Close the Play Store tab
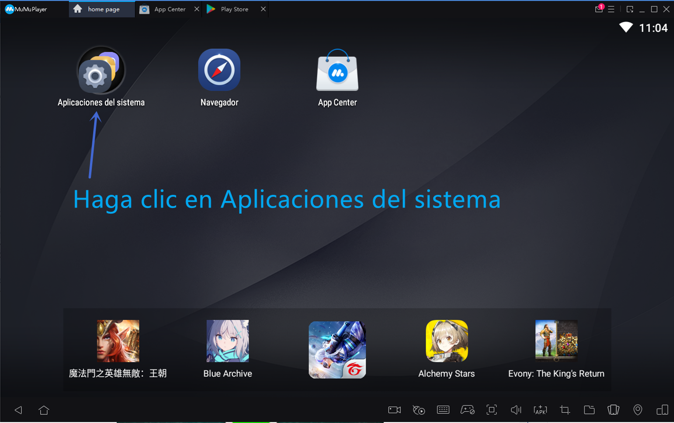The height and width of the screenshot is (423, 674). point(263,9)
